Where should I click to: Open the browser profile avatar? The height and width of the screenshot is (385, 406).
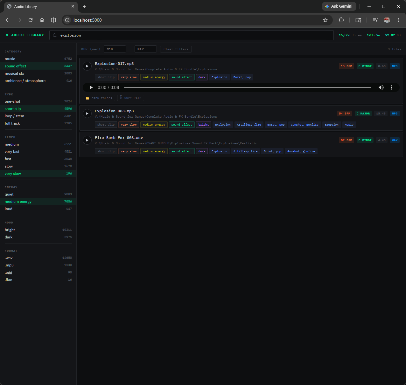coord(387,20)
